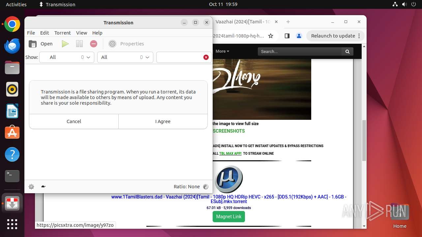Click the Ratio statistics icon in the status bar
This screenshot has width=422, height=237.
point(206,187)
